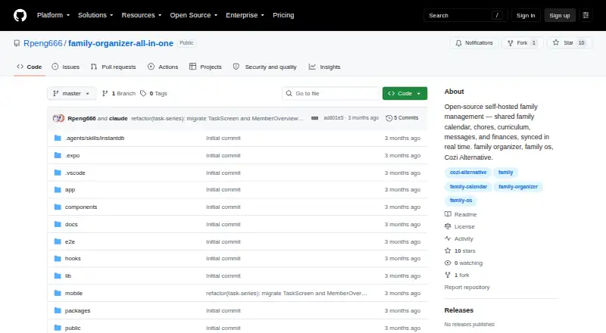Open the header menu icon beside Sign up
Viewport: 606px width, 333px height.
click(x=586, y=15)
